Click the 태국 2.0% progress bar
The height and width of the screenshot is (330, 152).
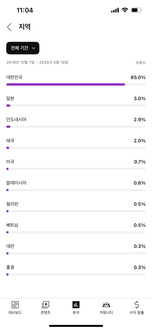[x=76, y=148]
